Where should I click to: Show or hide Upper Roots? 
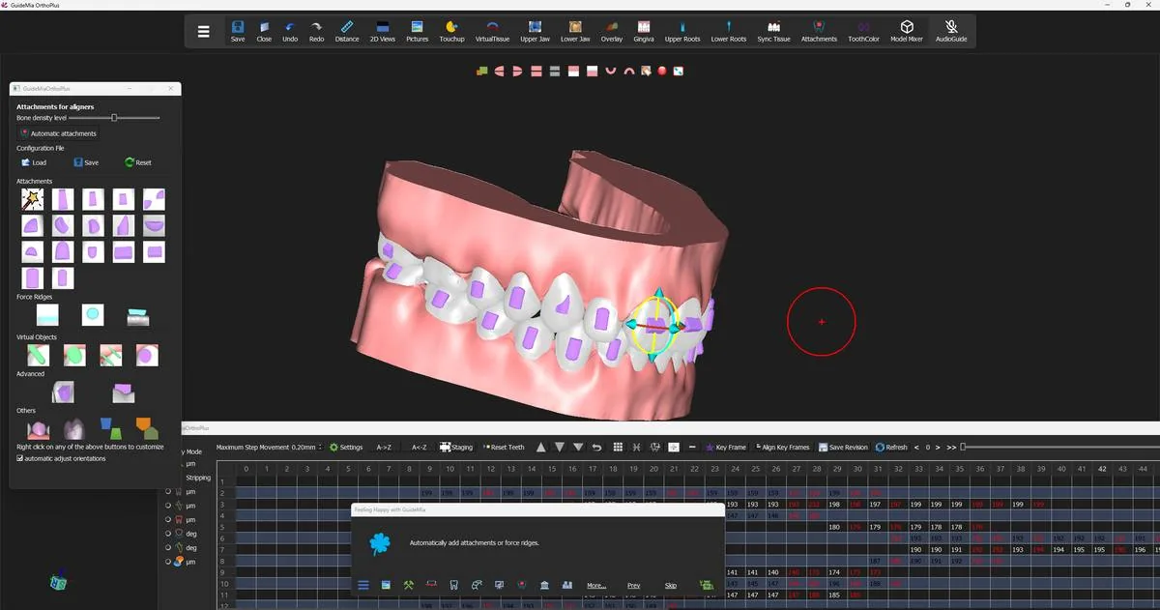tap(682, 31)
